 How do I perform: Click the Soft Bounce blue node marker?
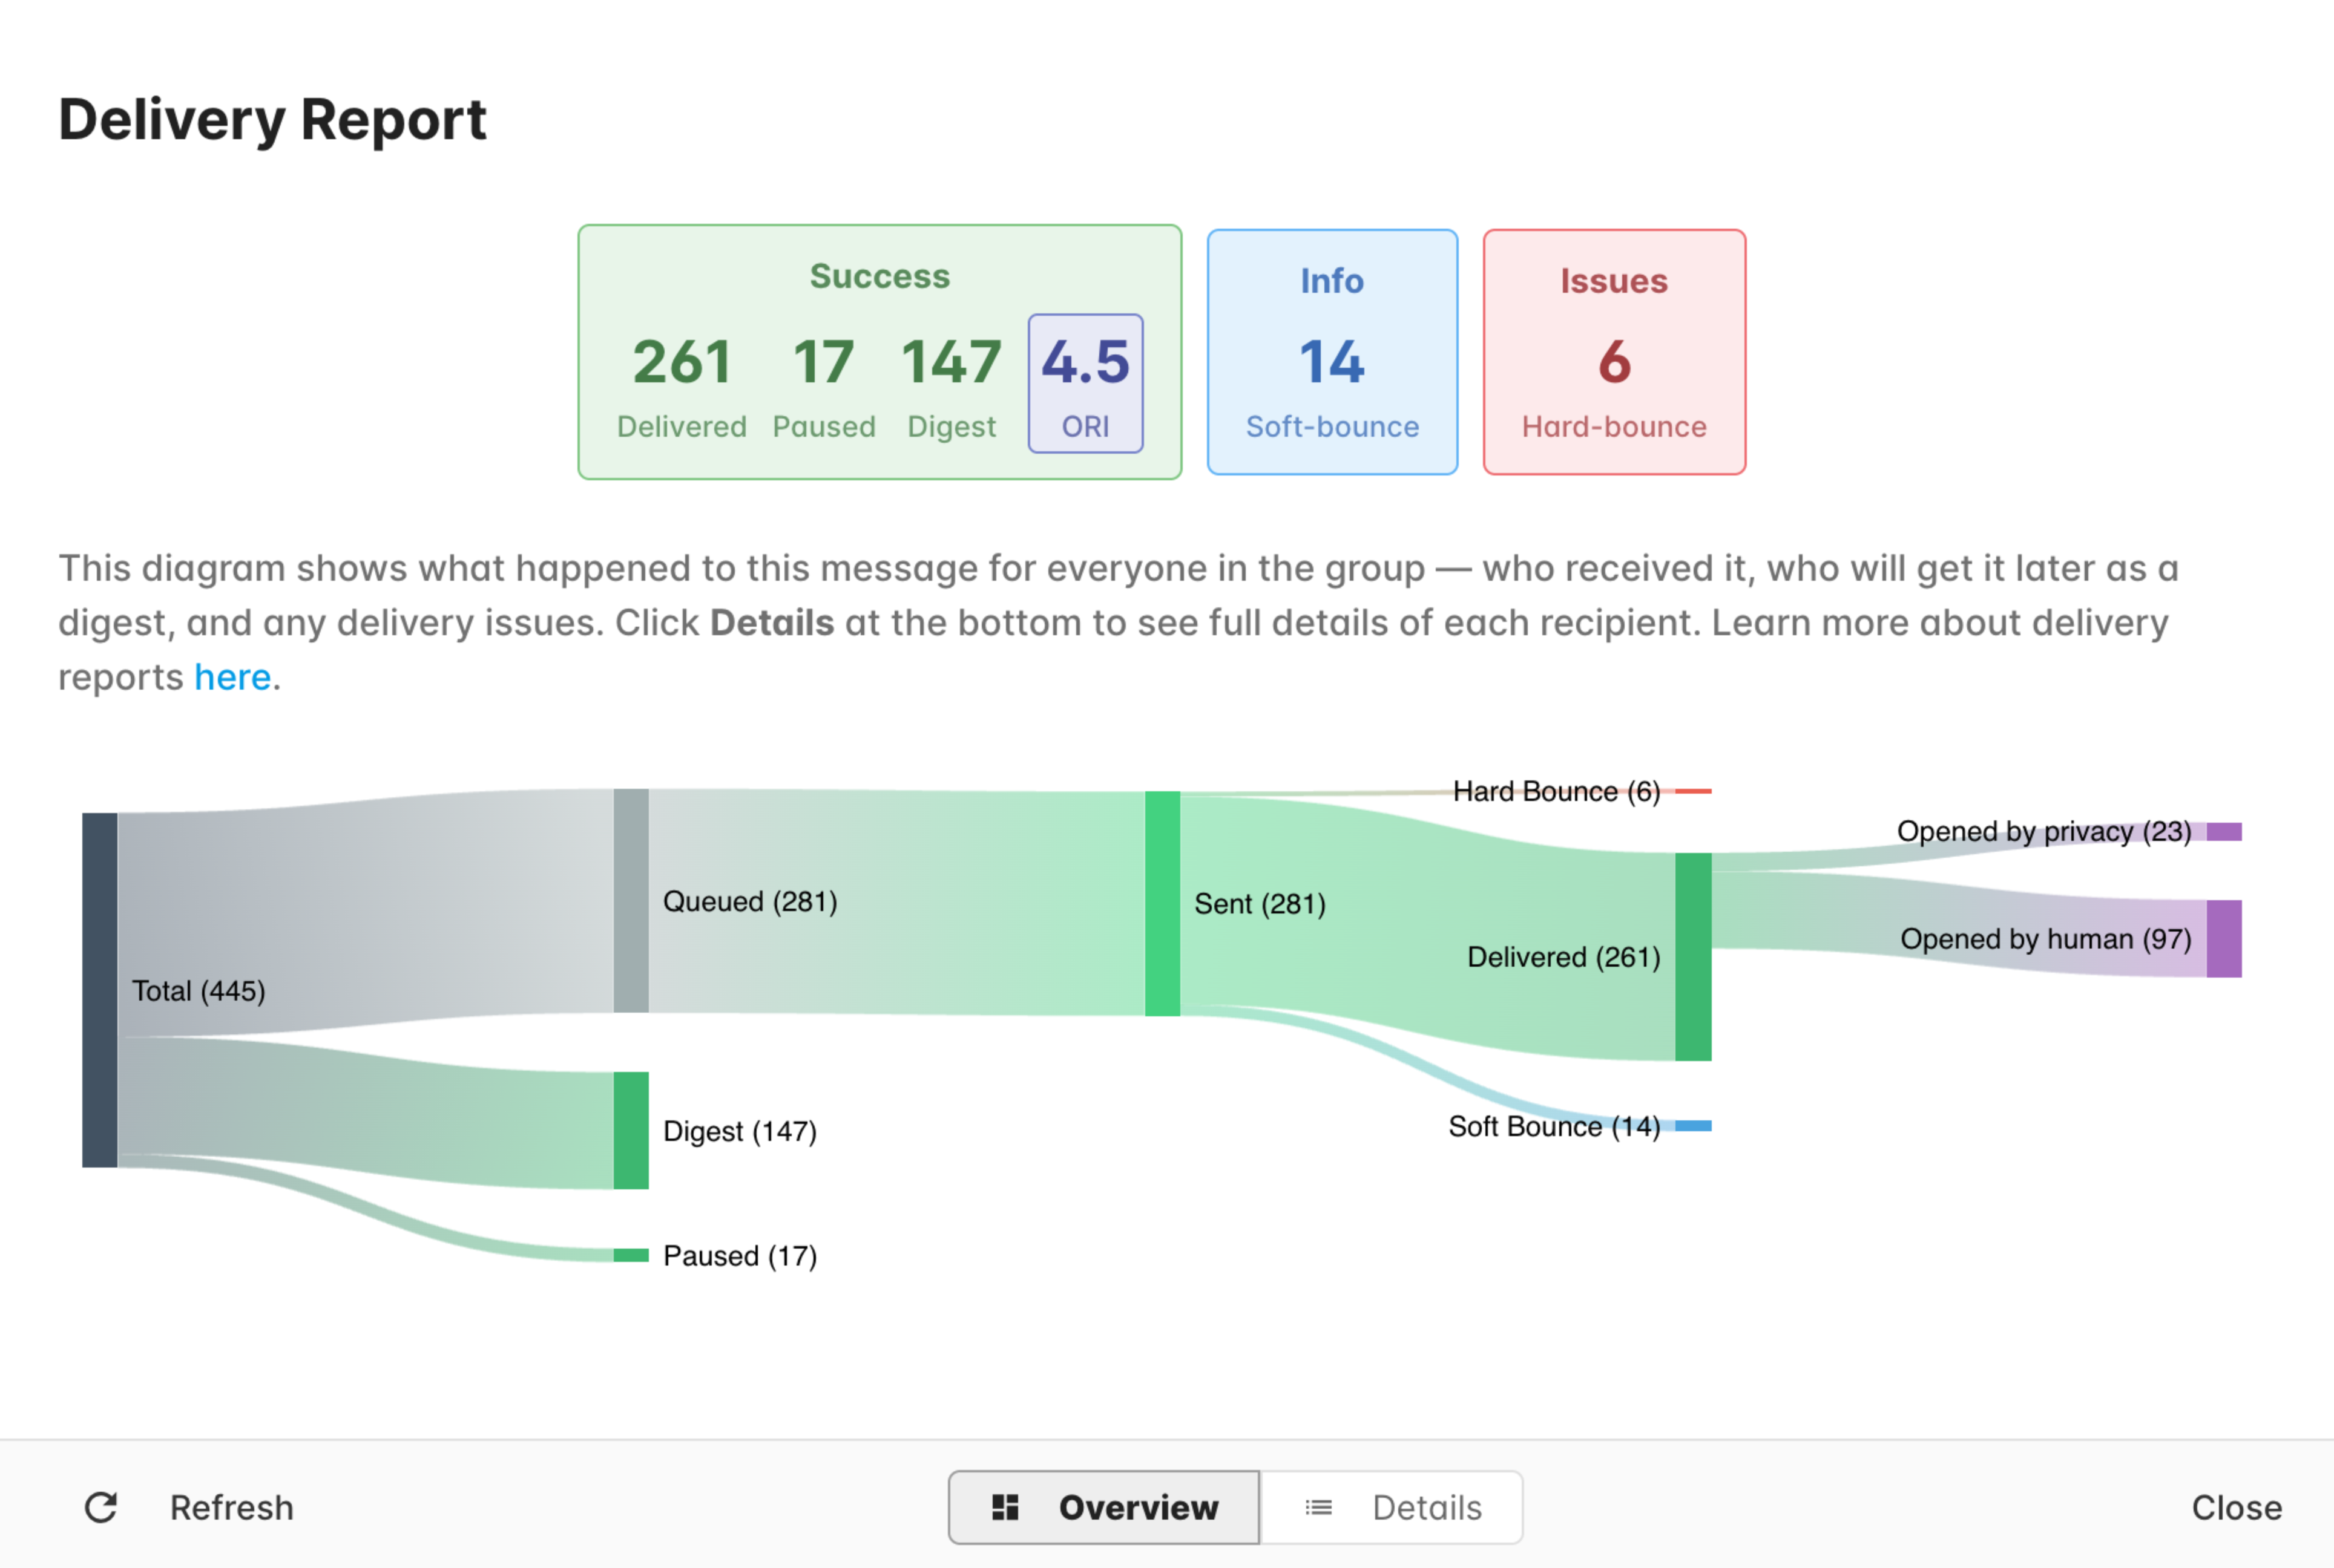(x=1695, y=1126)
